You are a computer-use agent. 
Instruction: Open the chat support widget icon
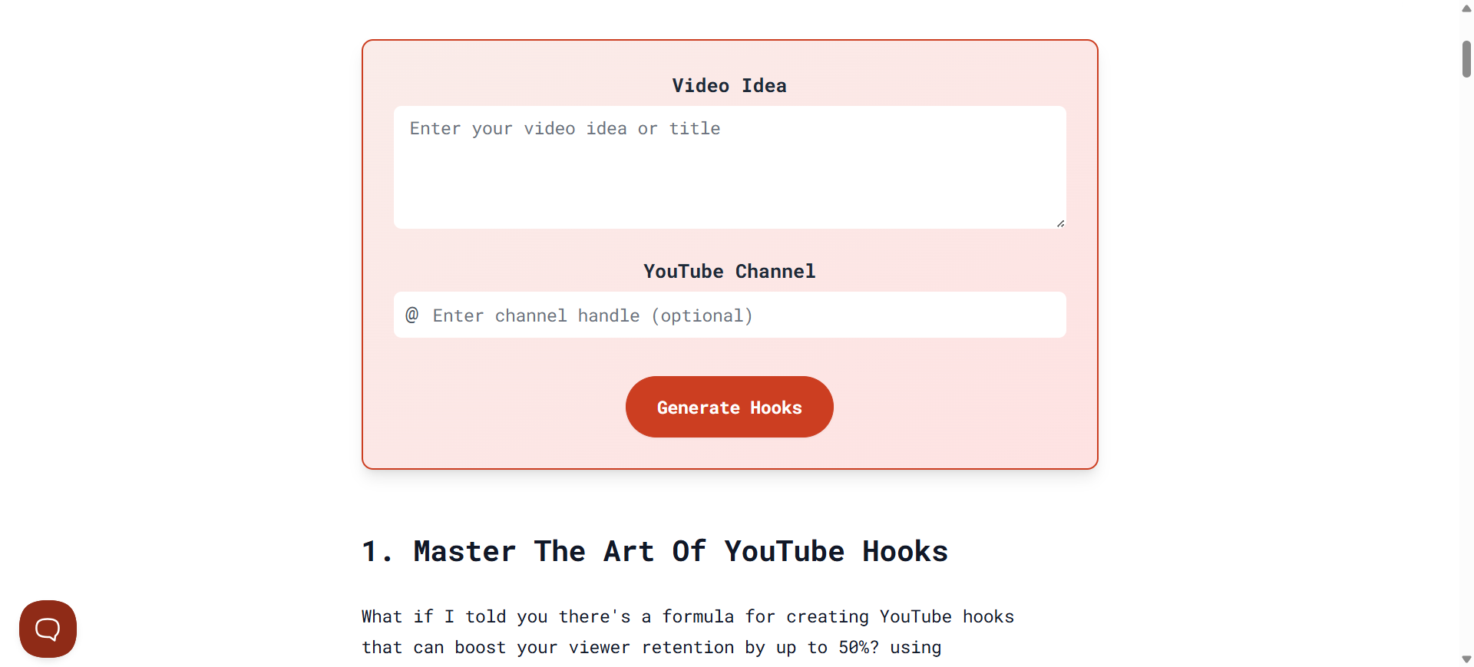pos(48,629)
